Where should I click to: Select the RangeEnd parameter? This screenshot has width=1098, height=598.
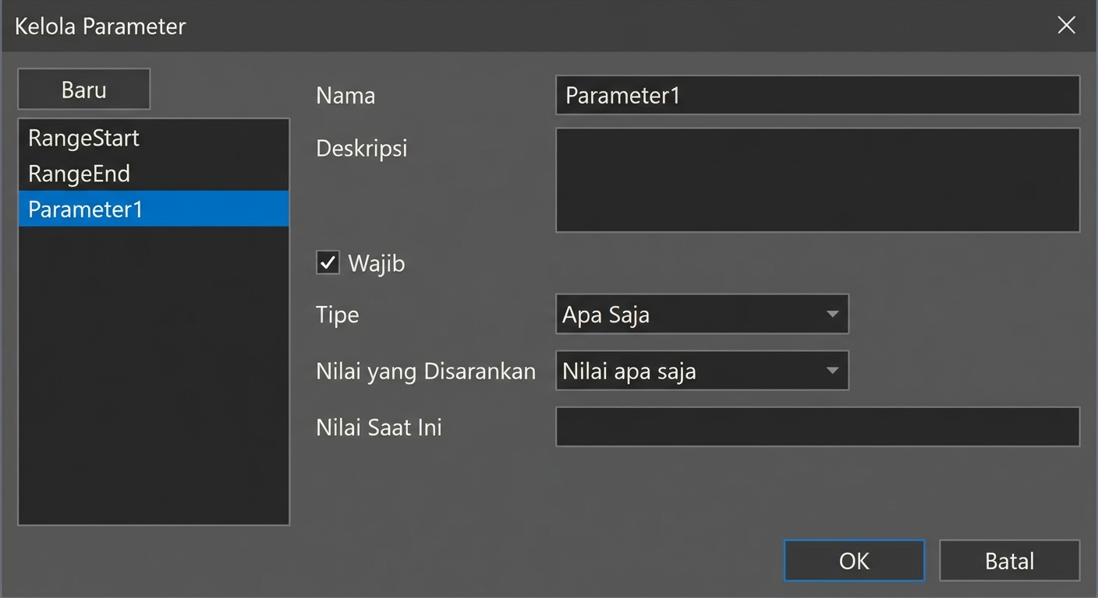(79, 174)
